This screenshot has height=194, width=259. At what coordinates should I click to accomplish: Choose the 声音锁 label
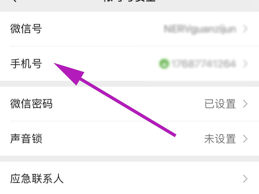(26, 139)
